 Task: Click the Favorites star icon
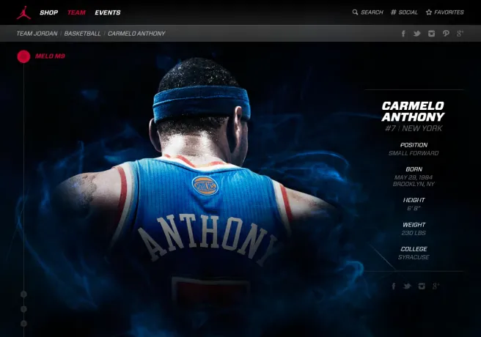[429, 12]
